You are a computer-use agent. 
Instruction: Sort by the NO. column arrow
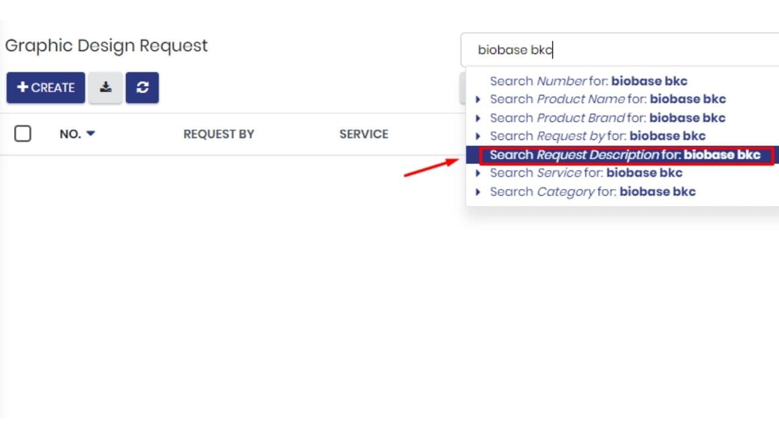91,133
